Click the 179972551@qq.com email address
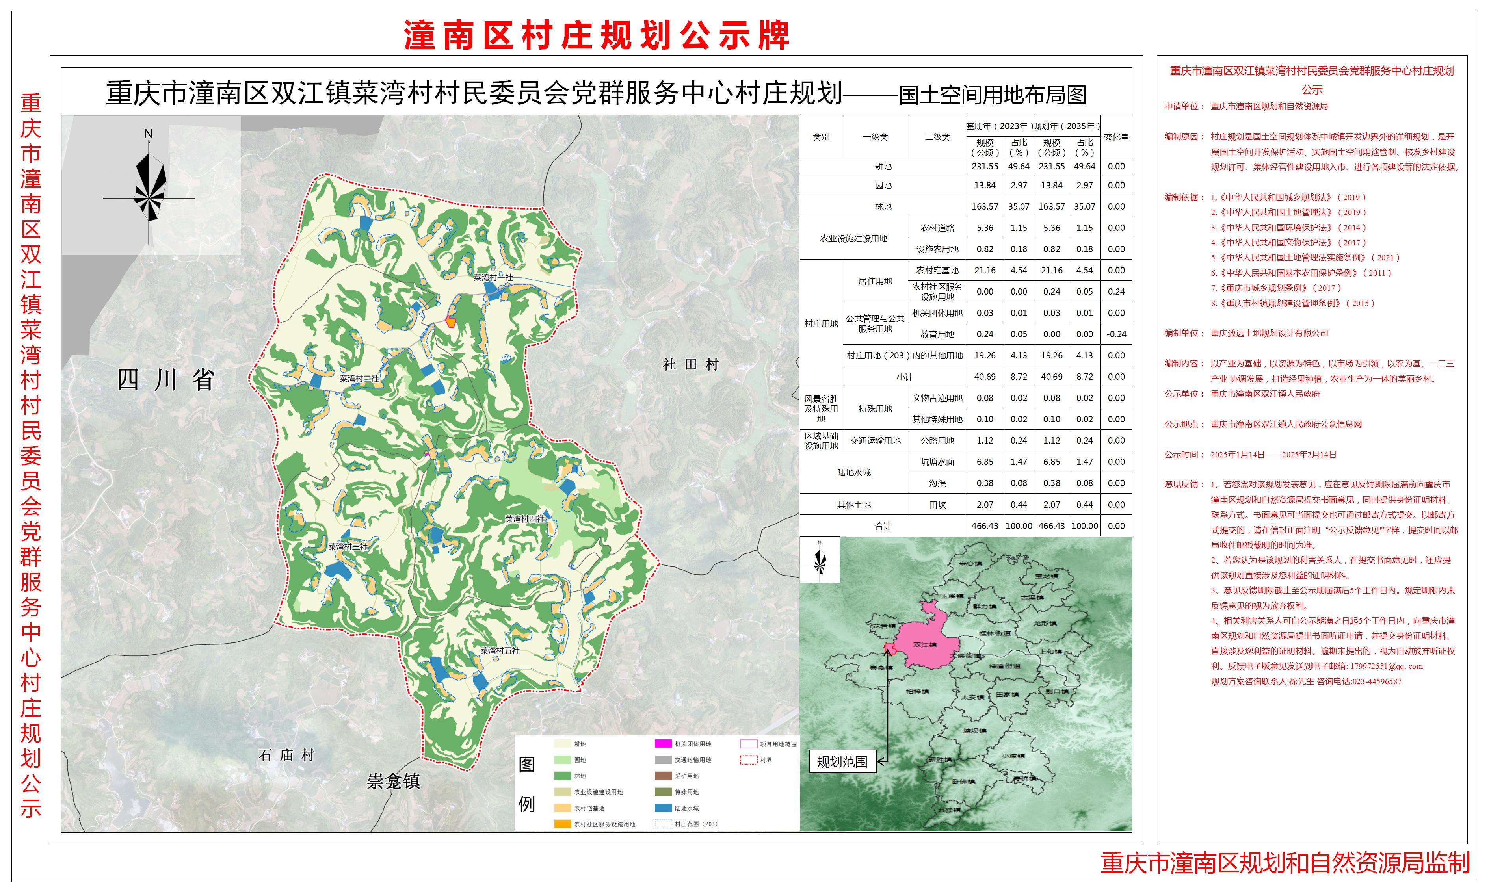This screenshot has width=1489, height=893. [1386, 666]
